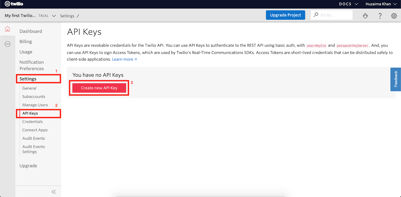Image resolution: width=401 pixels, height=197 pixels.
Task: Open Audit Events Settings page
Action: (34, 149)
